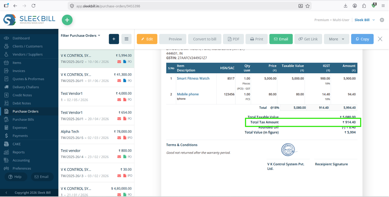Image resolution: width=389 pixels, height=197 pixels.
Task: Click the sidebar Help button
Action: pyautogui.click(x=15, y=177)
